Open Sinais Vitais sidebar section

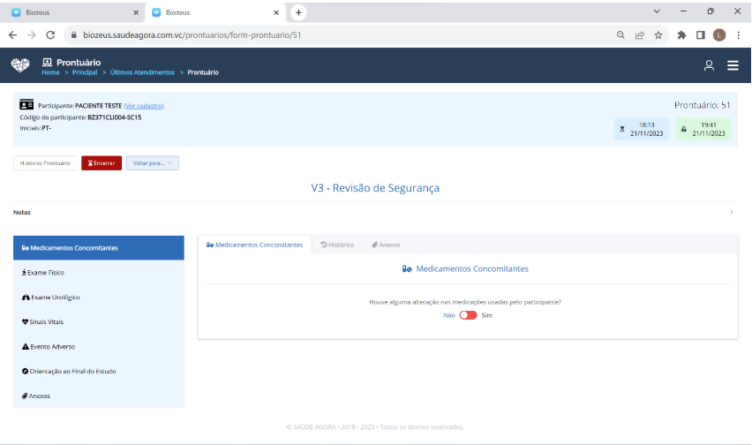pos(43,322)
